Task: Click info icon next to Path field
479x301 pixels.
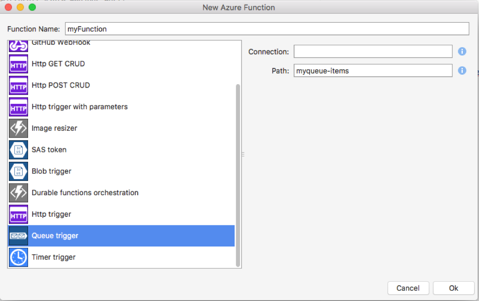Action: pyautogui.click(x=462, y=70)
